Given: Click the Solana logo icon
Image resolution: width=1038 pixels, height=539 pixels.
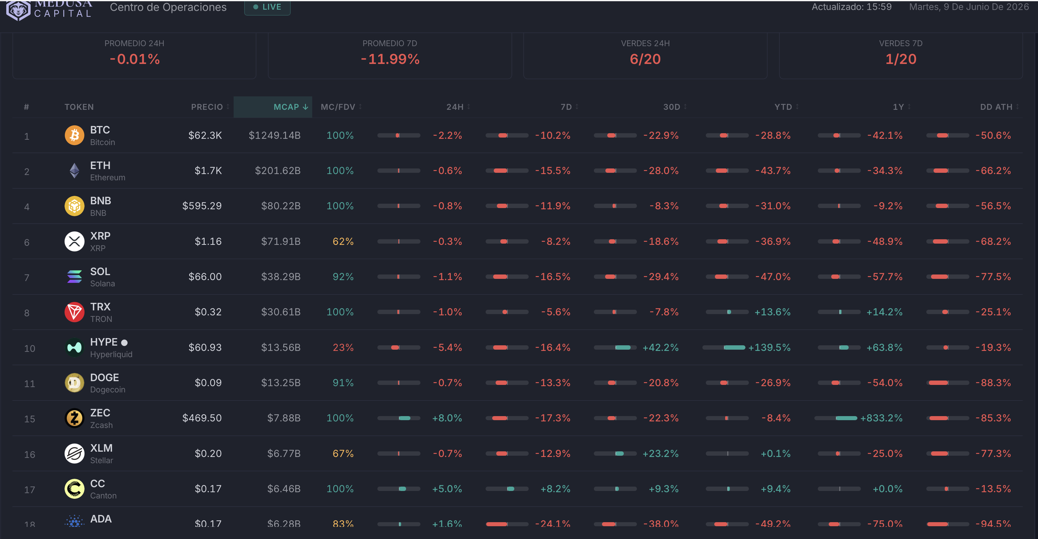Looking at the screenshot, I should (75, 277).
